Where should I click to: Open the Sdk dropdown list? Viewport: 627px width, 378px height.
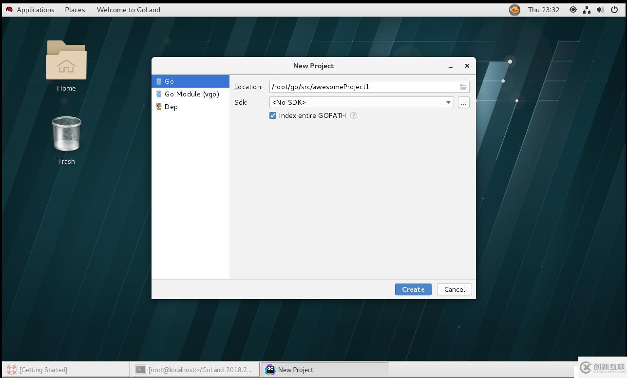(361, 102)
